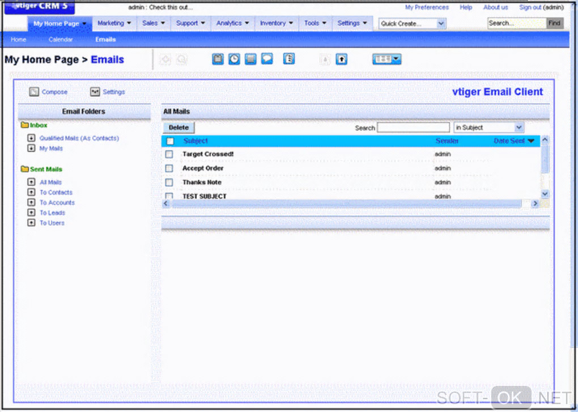578x412 pixels.
Task: Open the Inventory menu
Action: click(x=277, y=23)
